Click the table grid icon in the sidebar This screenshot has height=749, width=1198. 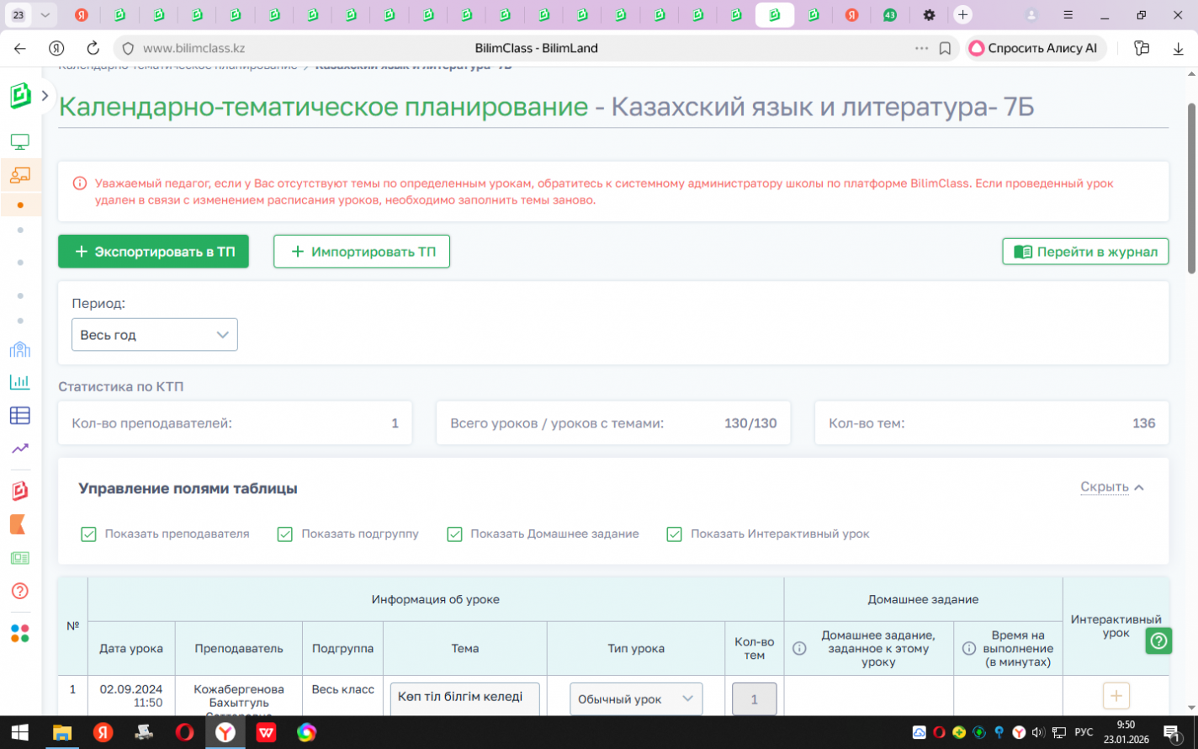tap(19, 415)
